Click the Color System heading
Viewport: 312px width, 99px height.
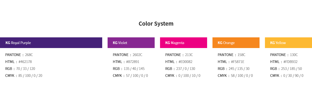click(x=156, y=24)
